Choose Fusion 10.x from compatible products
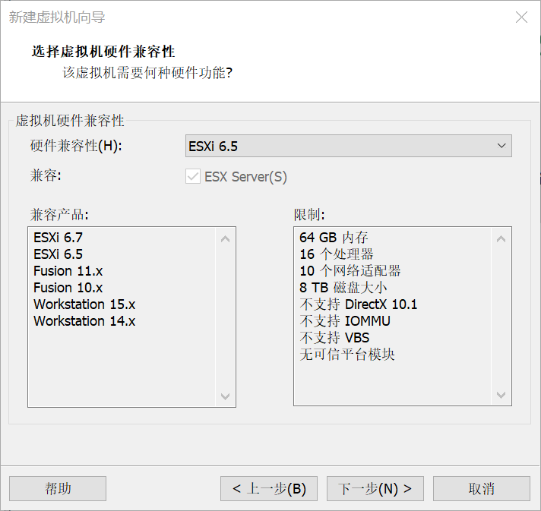Image resolution: width=541 pixels, height=511 pixels. click(x=68, y=288)
